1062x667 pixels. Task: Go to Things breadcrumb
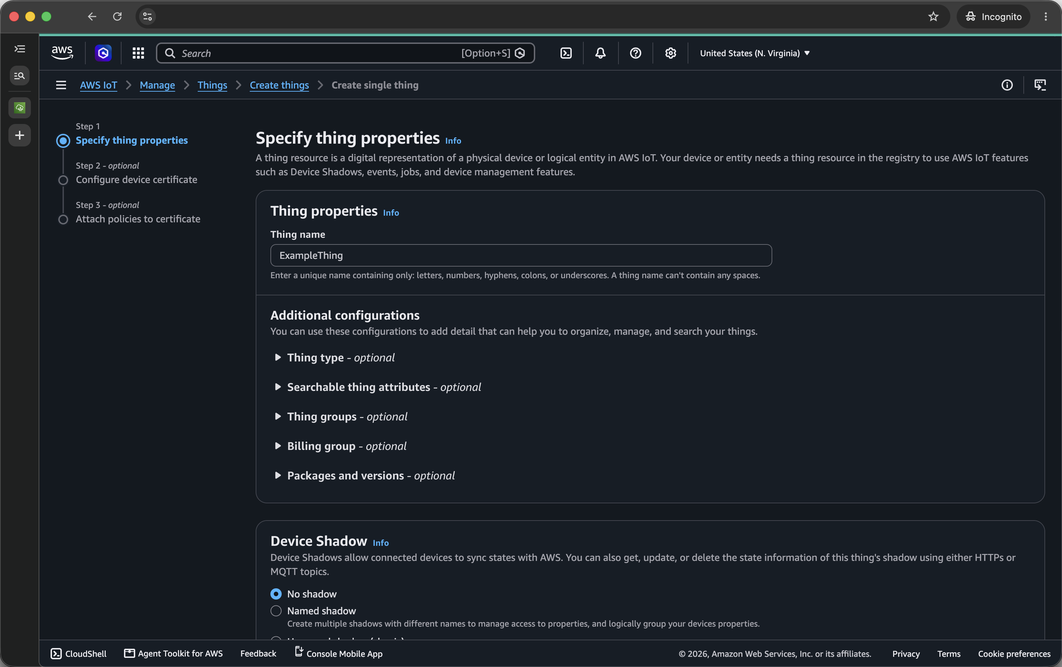pos(212,85)
